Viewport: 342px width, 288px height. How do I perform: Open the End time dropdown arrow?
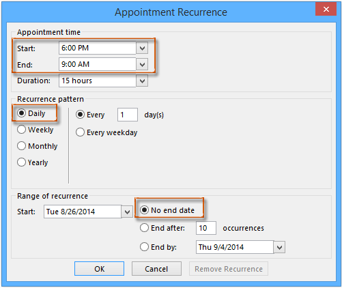tap(142, 64)
